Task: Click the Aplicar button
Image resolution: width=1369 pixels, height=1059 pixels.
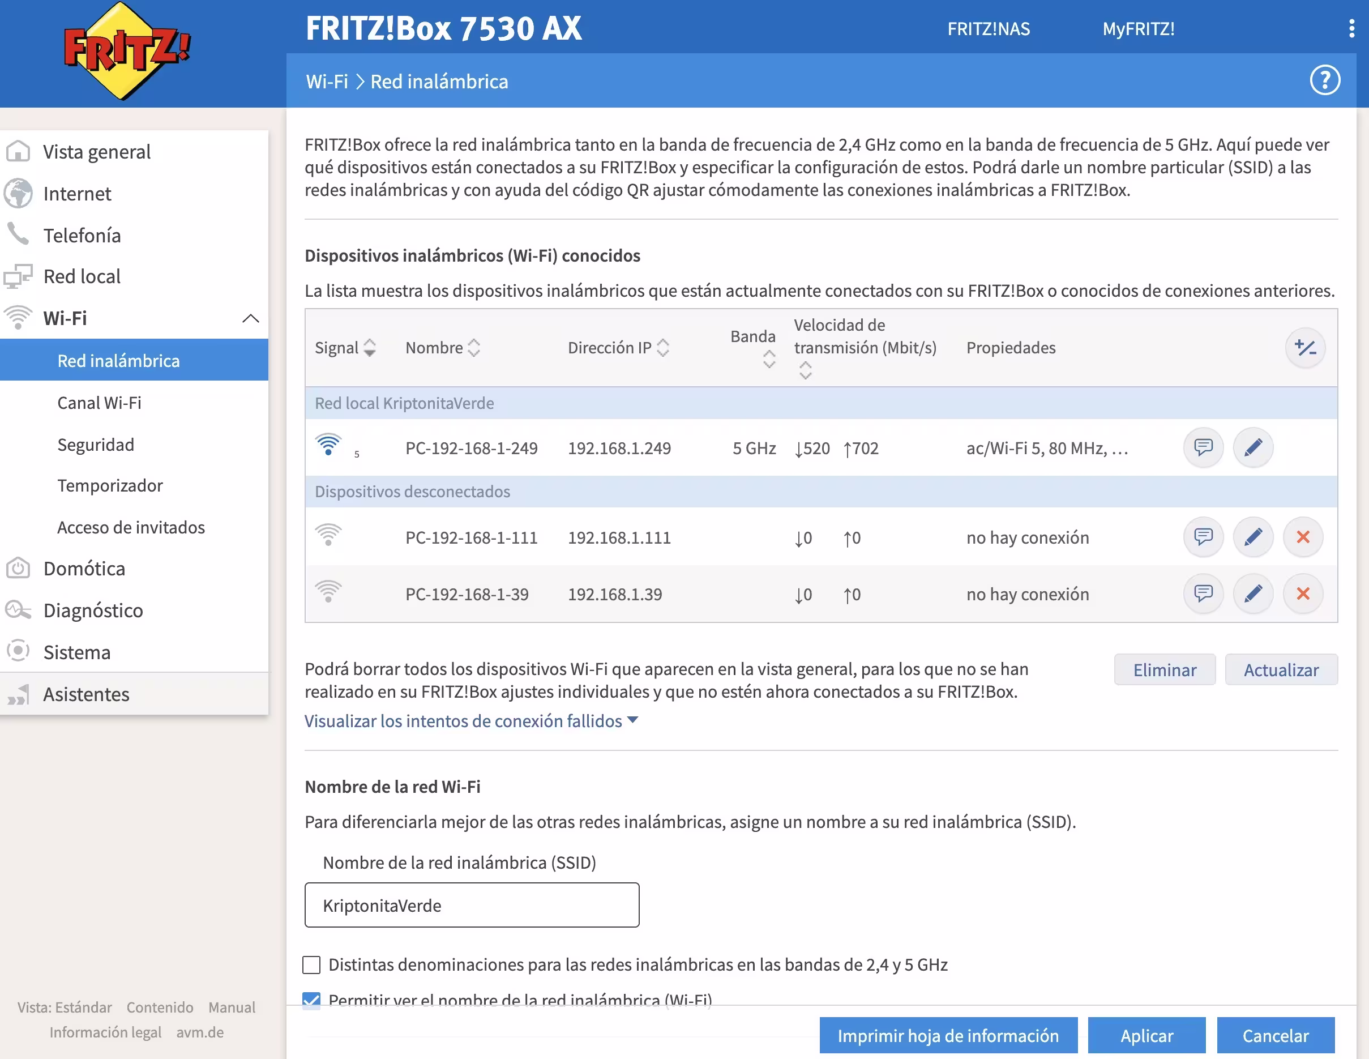Action: coord(1146,1035)
